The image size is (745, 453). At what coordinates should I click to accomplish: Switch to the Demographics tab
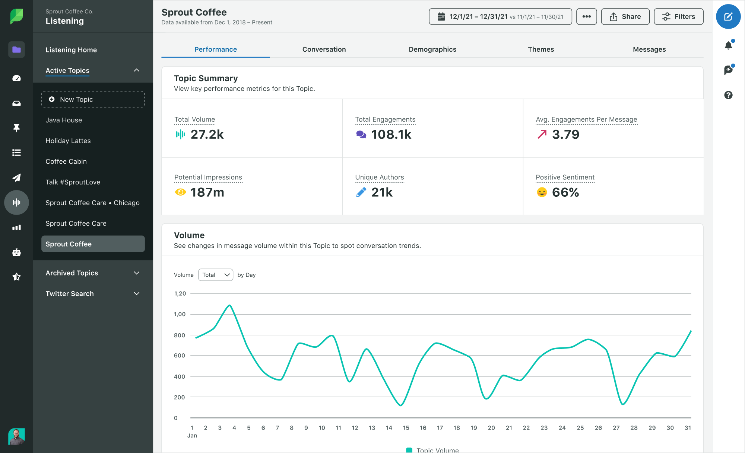[x=432, y=49]
